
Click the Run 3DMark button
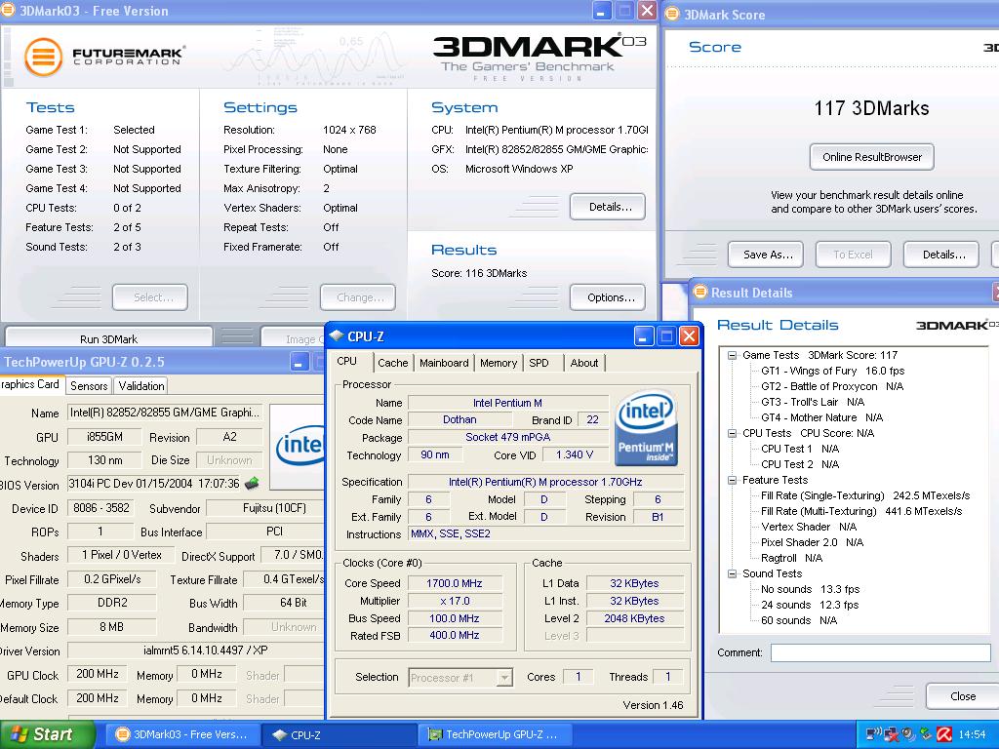point(109,338)
